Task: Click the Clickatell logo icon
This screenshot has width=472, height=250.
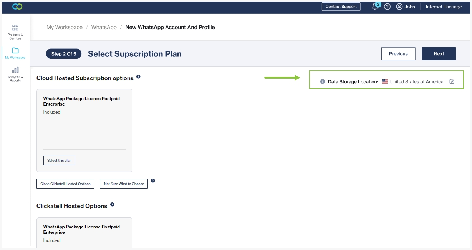Action: (17, 7)
